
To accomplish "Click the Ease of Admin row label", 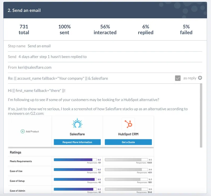I will 17,191.
